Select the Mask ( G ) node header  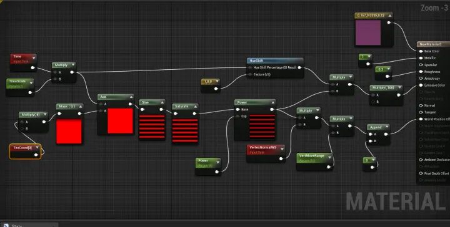[70, 107]
